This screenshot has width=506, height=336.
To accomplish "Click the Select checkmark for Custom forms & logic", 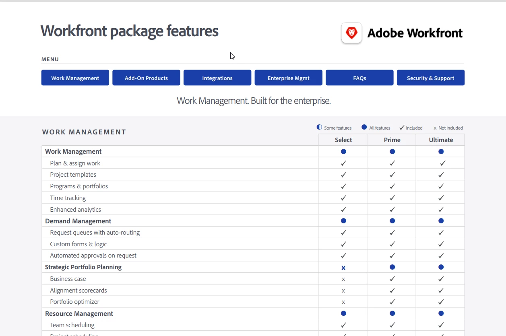I will tap(343, 244).
